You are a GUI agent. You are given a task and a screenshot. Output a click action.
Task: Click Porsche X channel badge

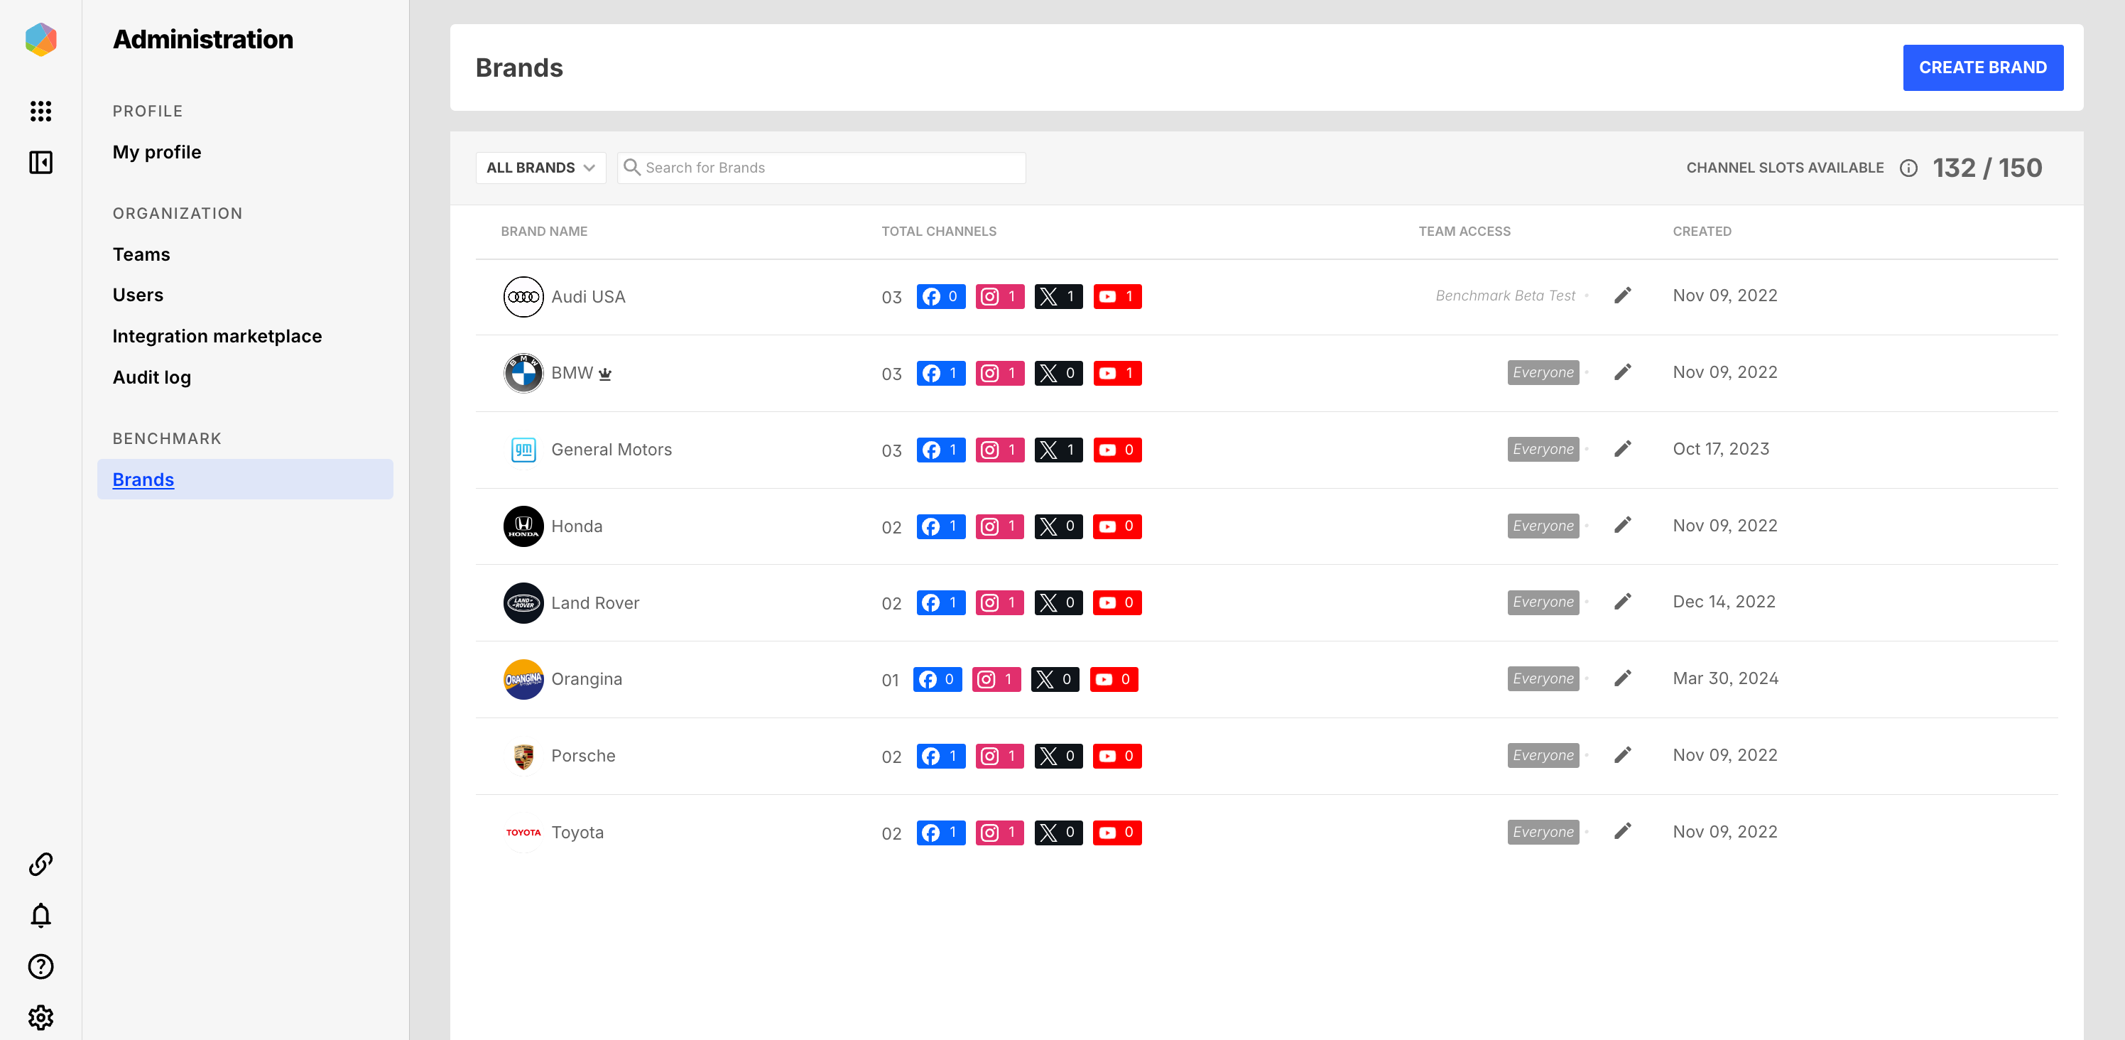[1058, 756]
